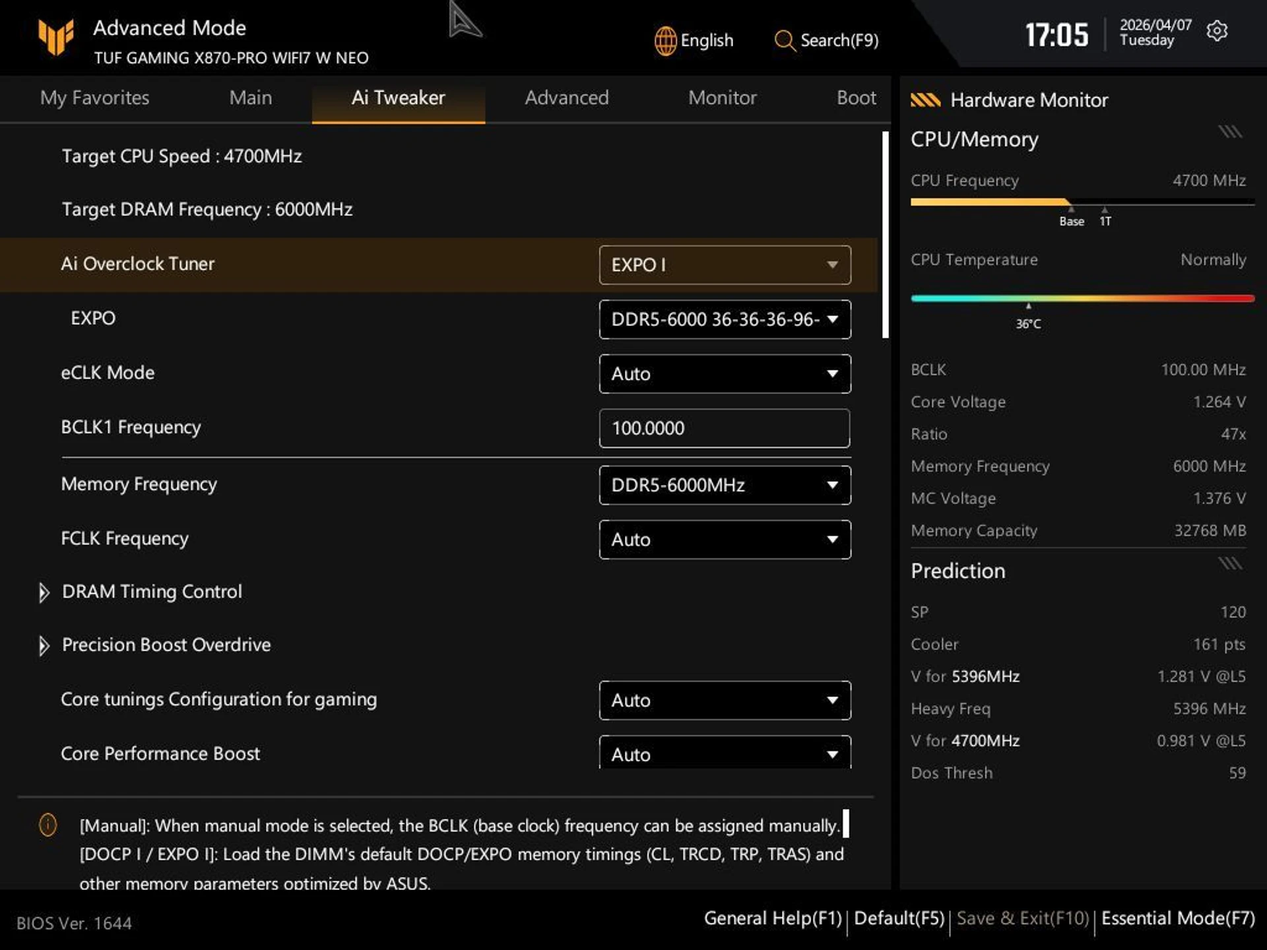Click General Help(F1)
The height and width of the screenshot is (950, 1267).
tap(773, 918)
